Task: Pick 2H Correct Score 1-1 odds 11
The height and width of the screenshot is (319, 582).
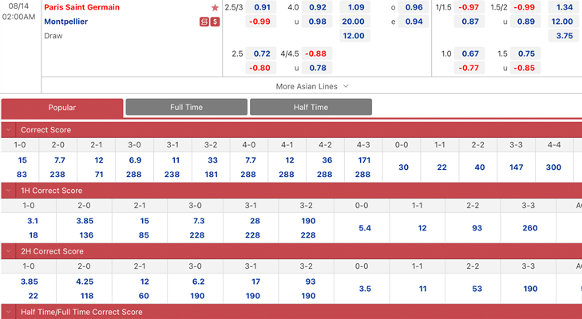Action: (422, 289)
